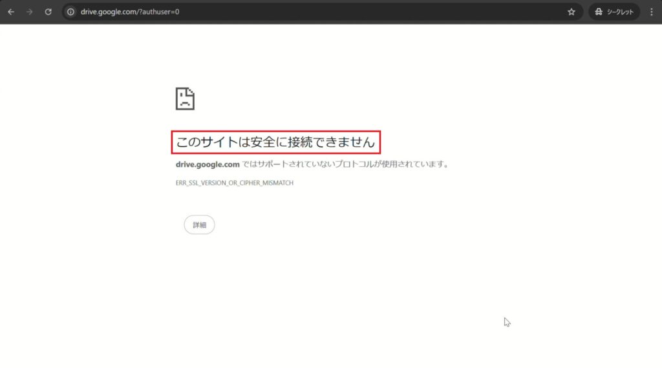Open Chrome's three-dot menu
662x368 pixels.
point(651,12)
